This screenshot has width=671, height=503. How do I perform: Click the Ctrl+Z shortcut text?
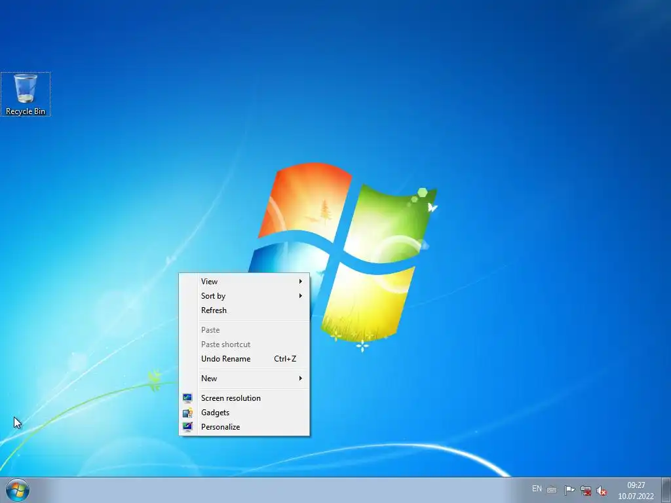(x=285, y=359)
